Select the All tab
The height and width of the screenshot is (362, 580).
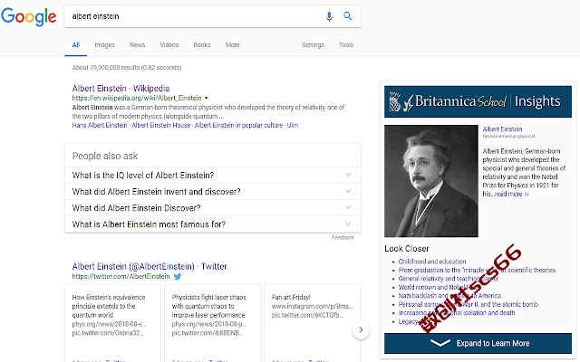click(x=76, y=44)
